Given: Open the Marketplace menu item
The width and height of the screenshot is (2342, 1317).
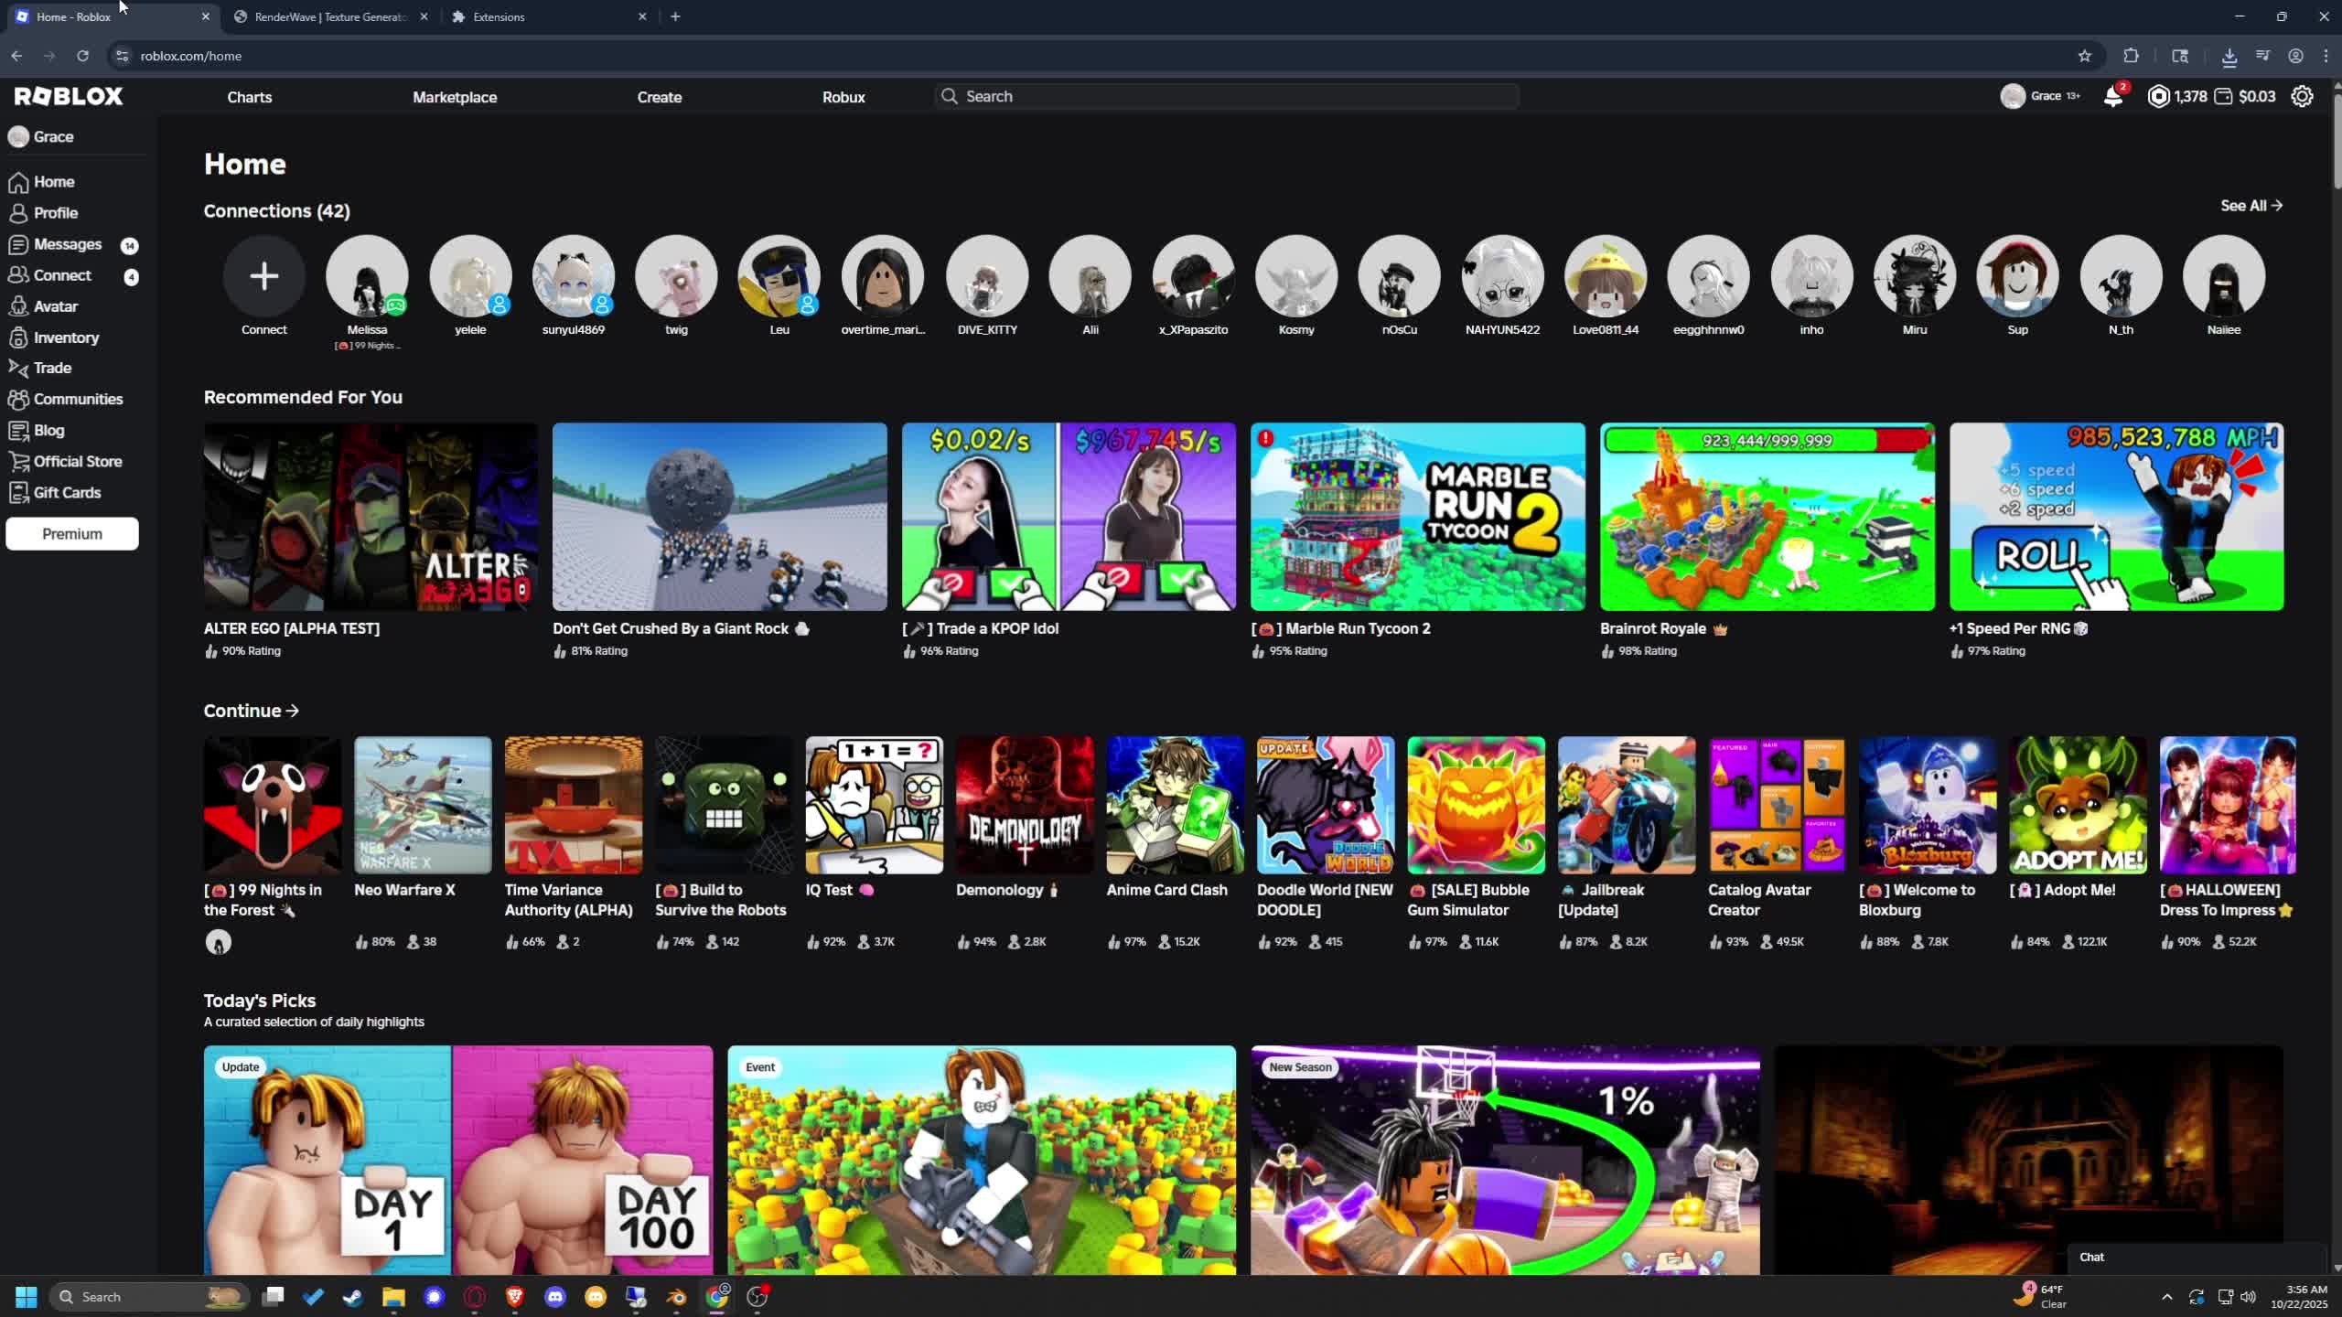Looking at the screenshot, I should pos(455,97).
